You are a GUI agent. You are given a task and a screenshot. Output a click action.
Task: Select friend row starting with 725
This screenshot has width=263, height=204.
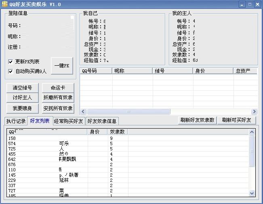tap(128, 149)
